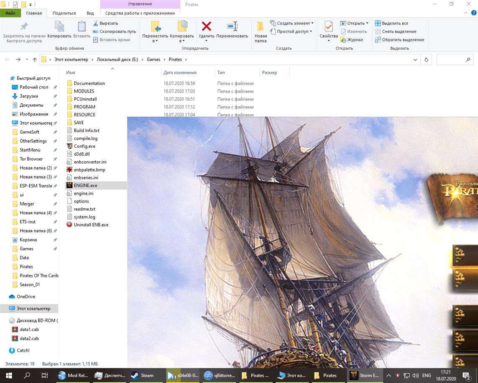Open Средства работы с приложениями tab

click(140, 13)
